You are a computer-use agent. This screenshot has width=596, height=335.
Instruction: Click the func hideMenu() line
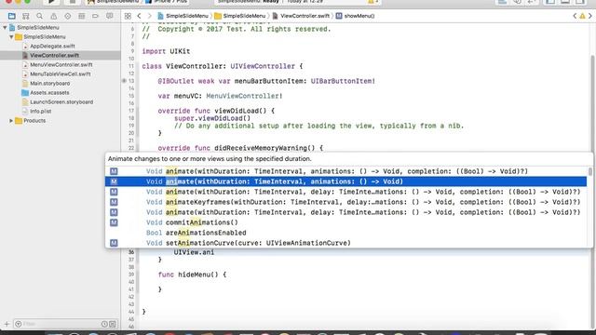click(x=192, y=275)
